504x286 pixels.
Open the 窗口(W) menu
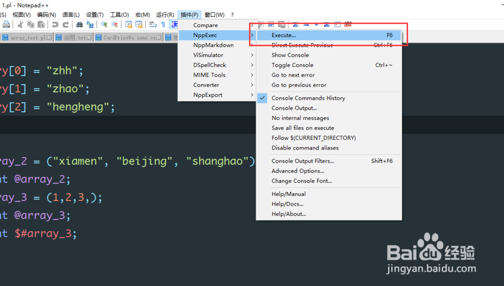[x=214, y=15]
